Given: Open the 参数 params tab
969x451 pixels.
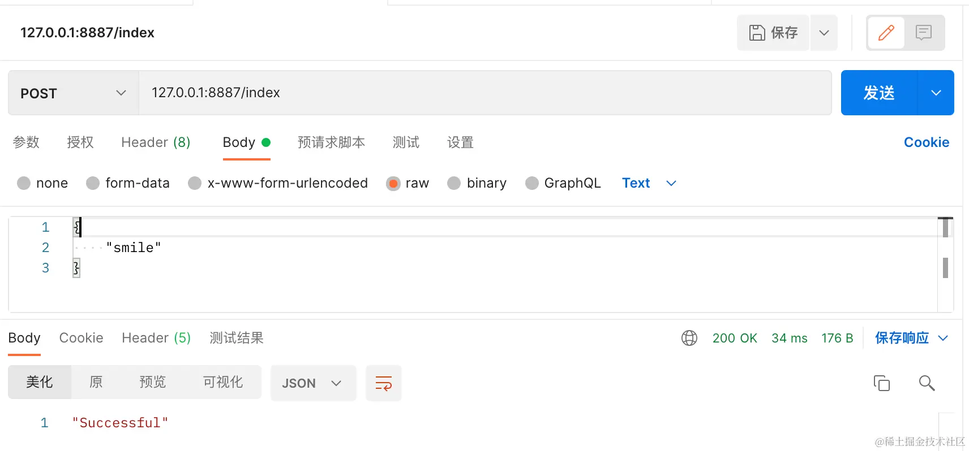Looking at the screenshot, I should pos(26,142).
